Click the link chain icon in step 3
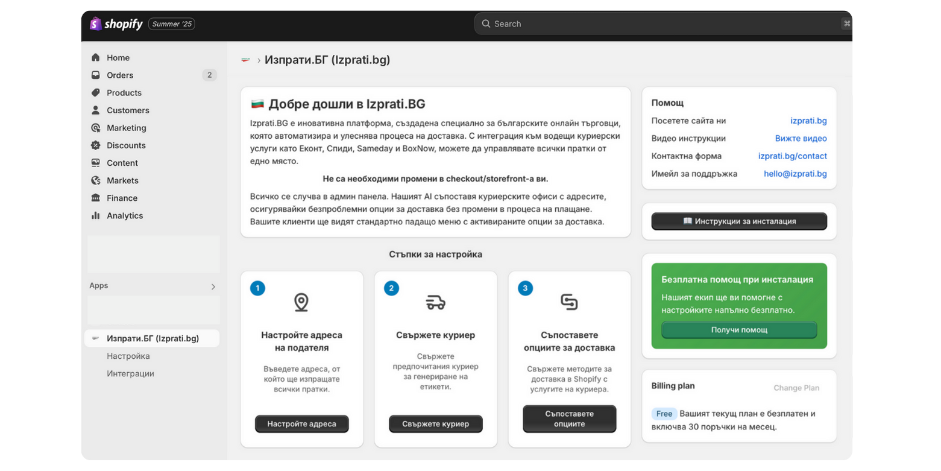 click(x=569, y=302)
